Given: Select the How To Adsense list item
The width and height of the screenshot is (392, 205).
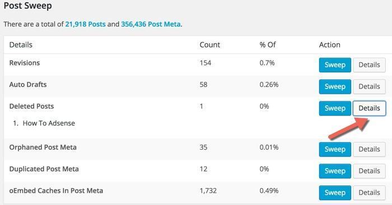Looking at the screenshot, I should coord(49,123).
